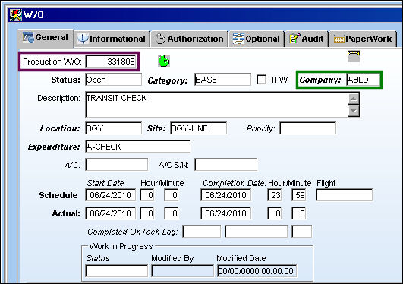Click the Location label
Viewport: 403px width, 284px height.
60,128
